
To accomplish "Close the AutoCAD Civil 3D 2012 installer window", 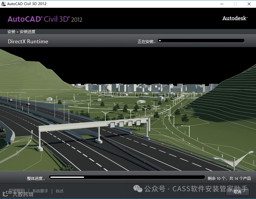I will (x=249, y=4).
